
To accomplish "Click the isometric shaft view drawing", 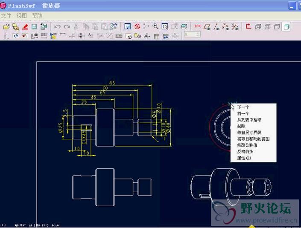I will coord(231,187).
